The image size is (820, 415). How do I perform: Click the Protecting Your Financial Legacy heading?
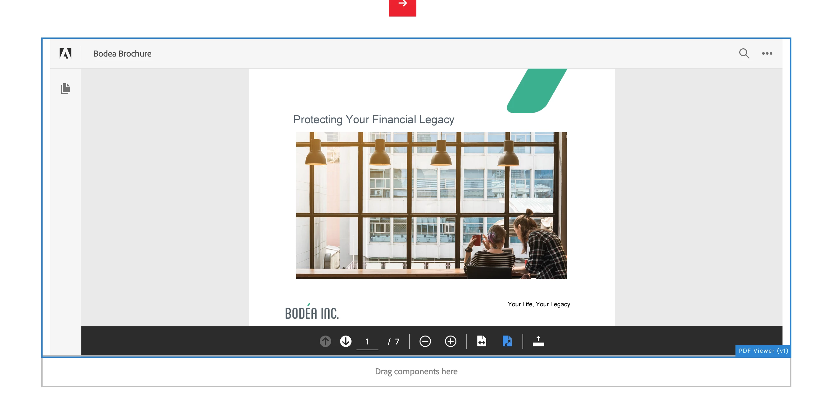tap(373, 120)
